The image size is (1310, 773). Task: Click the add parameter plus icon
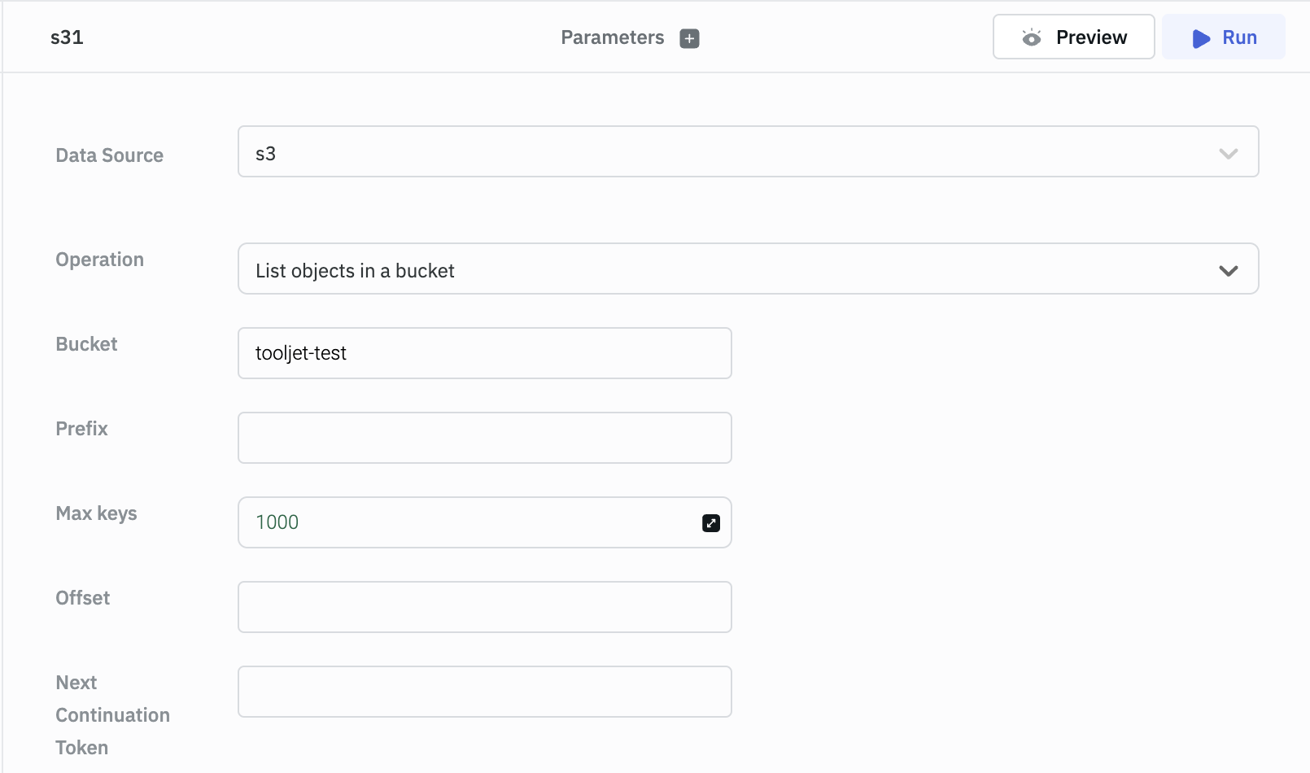click(689, 38)
